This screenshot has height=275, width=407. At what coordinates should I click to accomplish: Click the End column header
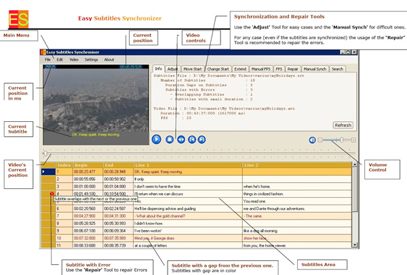pos(118,165)
